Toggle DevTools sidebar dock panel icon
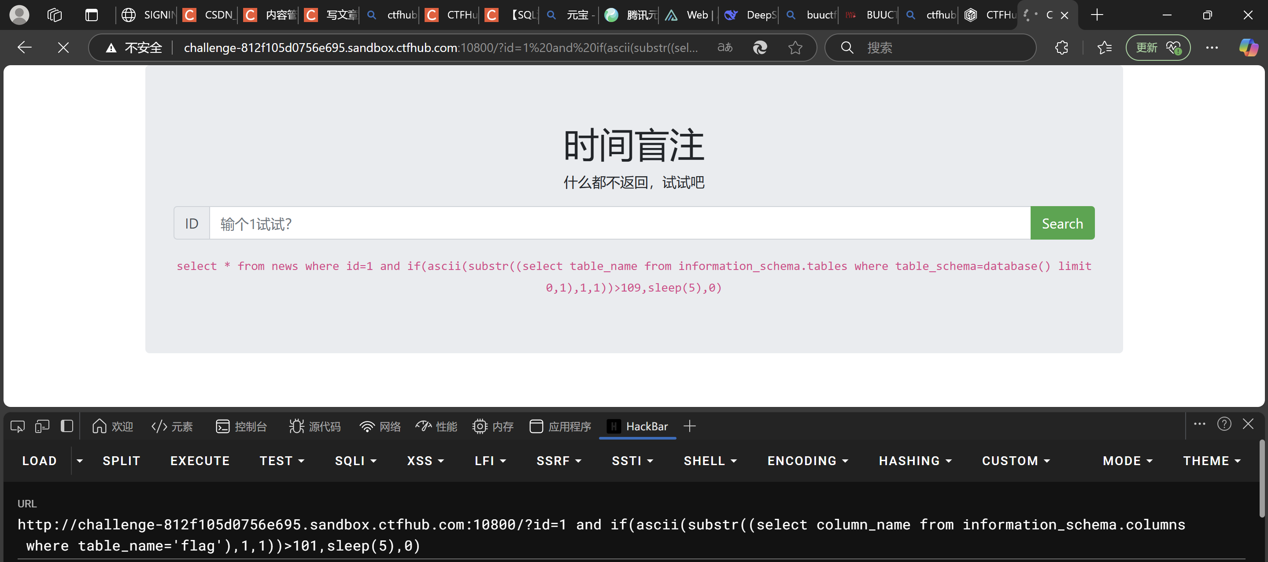This screenshot has height=562, width=1268. tap(67, 426)
